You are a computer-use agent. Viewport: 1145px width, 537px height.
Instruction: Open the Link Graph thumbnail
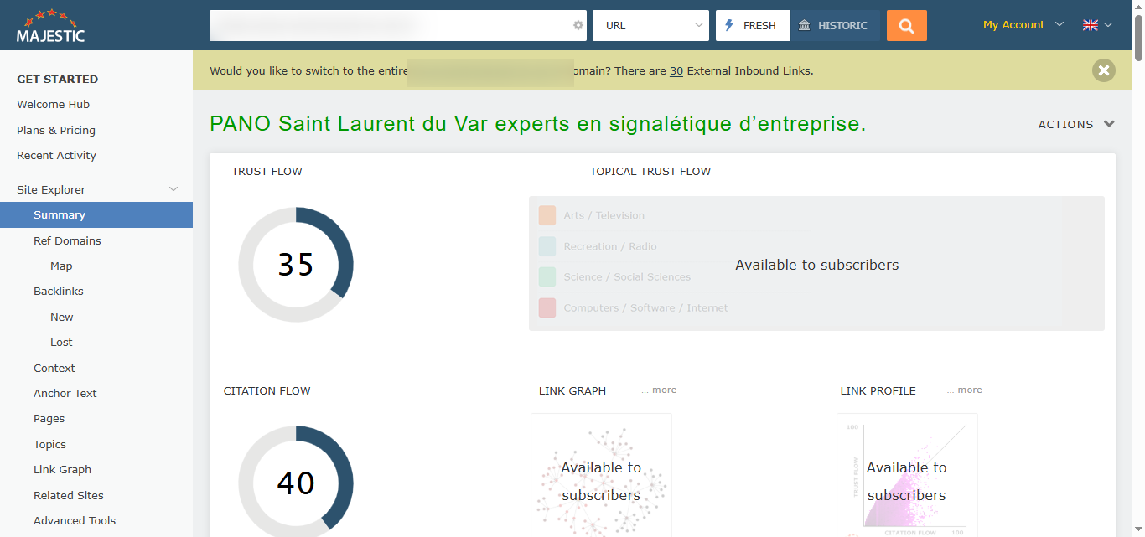[601, 475]
